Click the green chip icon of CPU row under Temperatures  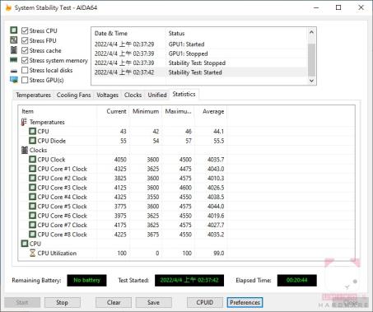tap(32, 131)
